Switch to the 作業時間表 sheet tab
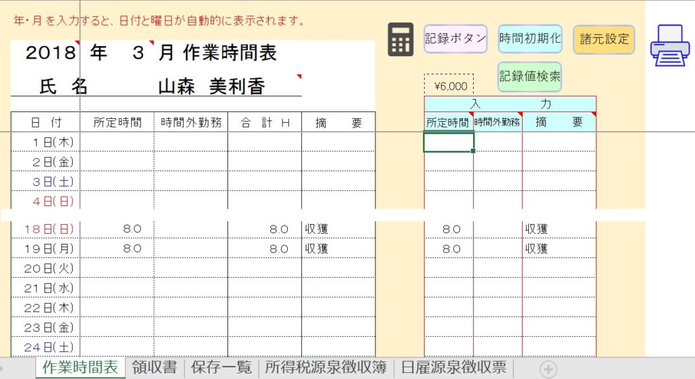 (x=80, y=367)
